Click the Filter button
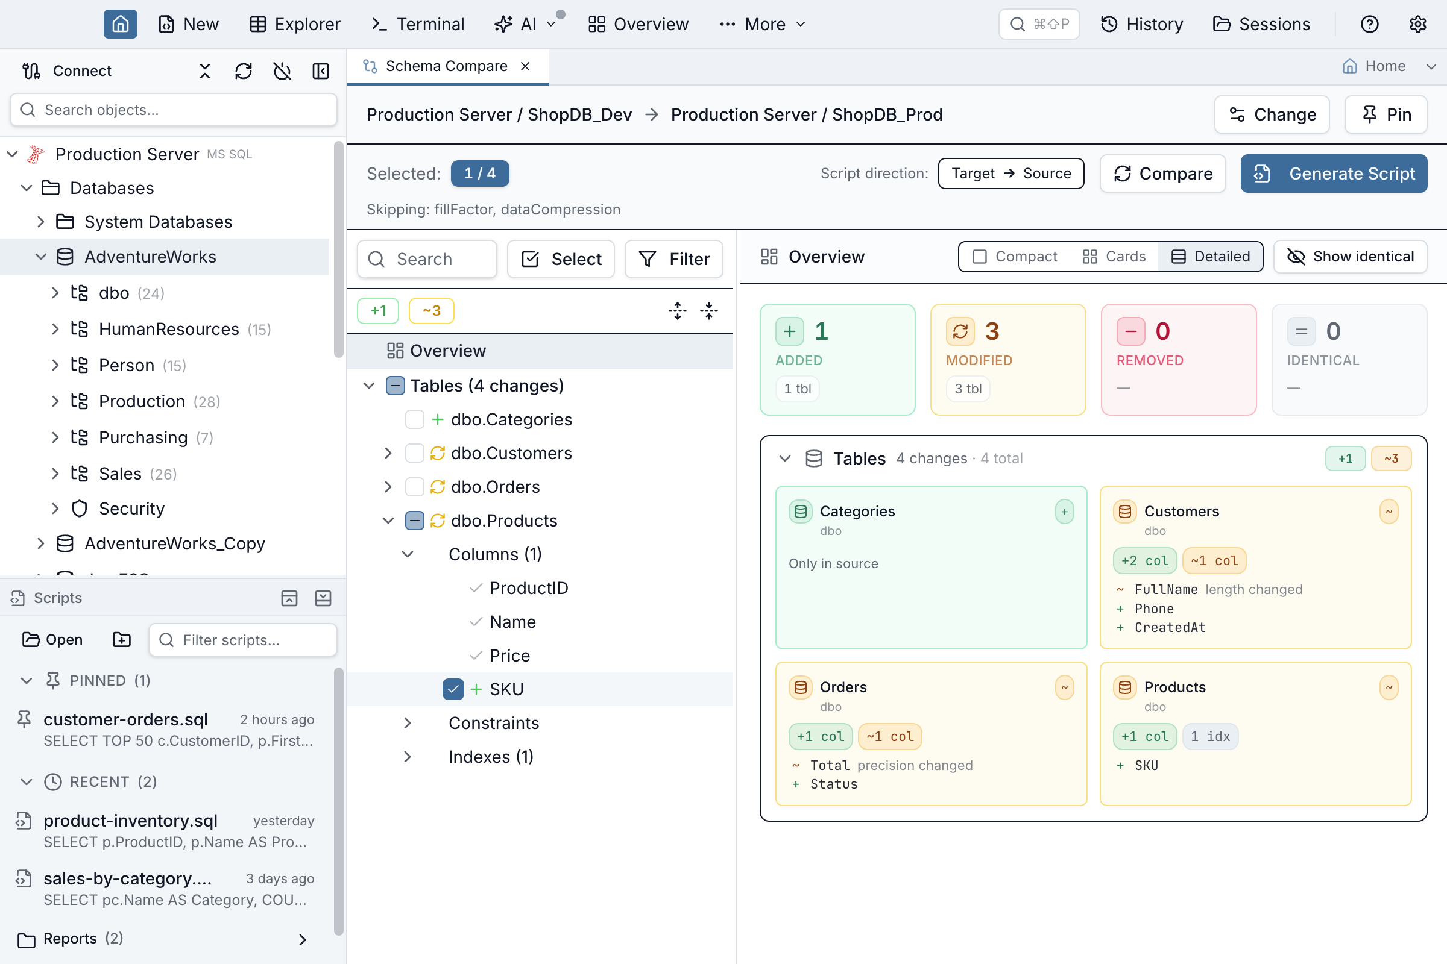Screen dimensions: 1447x964 coord(673,259)
